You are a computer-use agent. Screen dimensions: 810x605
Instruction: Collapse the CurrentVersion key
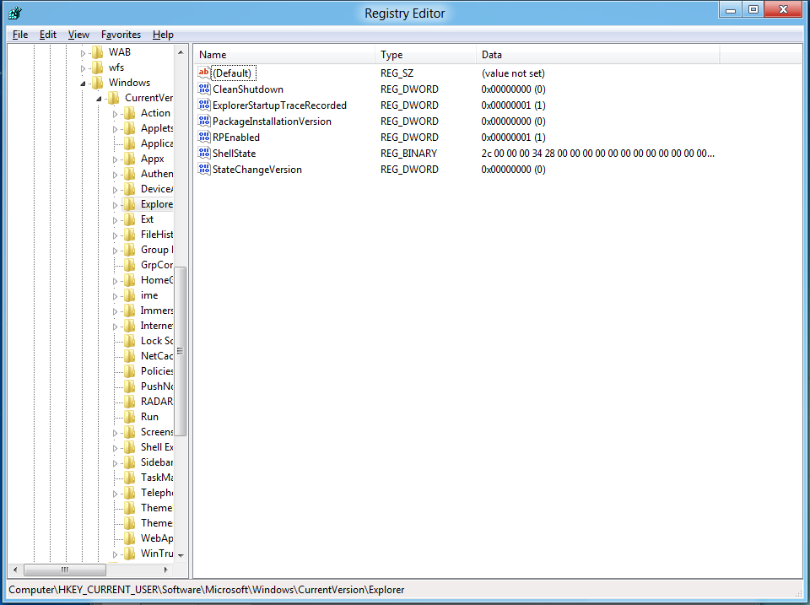[x=100, y=98]
